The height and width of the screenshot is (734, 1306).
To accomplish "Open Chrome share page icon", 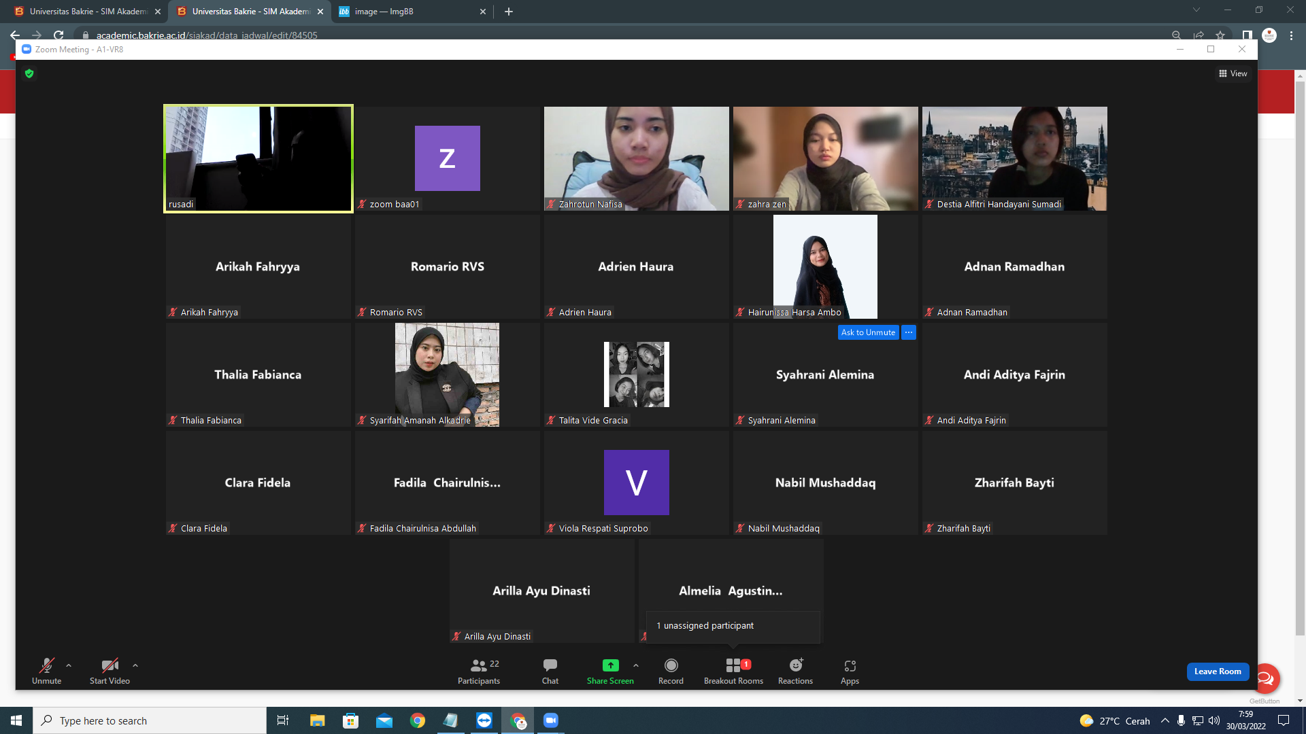I will [x=1199, y=35].
